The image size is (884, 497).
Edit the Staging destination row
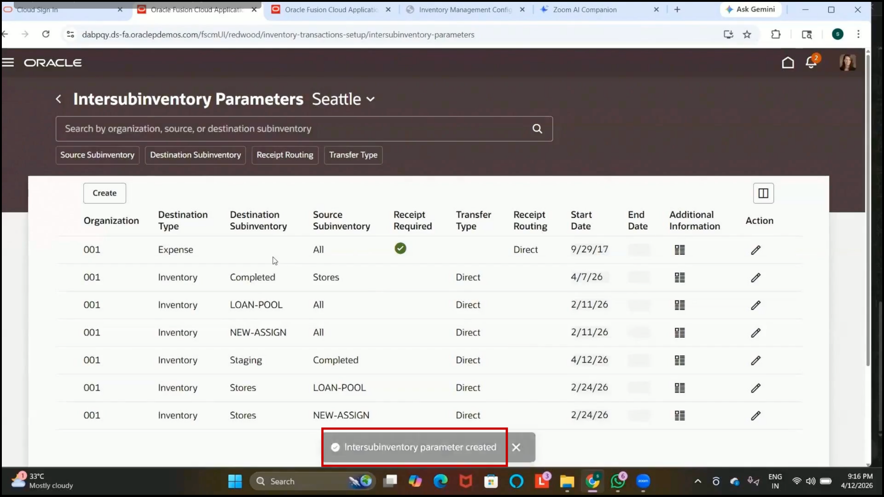756,360
